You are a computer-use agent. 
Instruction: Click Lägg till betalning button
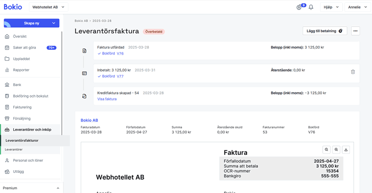[x=325, y=31]
